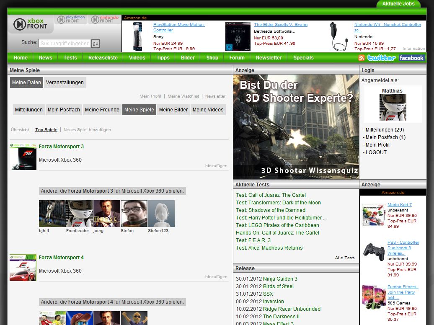Click the Xbox Front logo
434x325 pixels.
coord(29,24)
